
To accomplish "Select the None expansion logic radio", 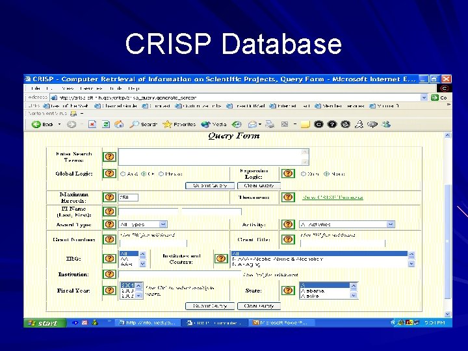I will point(326,174).
